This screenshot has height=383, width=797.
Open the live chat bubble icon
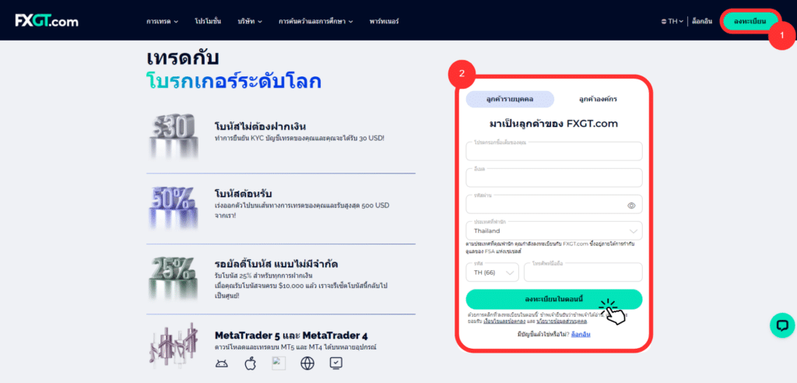click(781, 325)
